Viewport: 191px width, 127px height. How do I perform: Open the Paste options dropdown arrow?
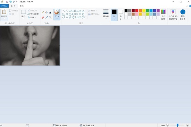pos(5,19)
